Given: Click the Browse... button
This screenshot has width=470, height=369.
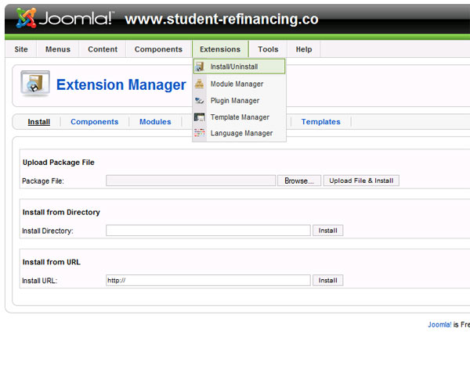Looking at the screenshot, I should (299, 181).
